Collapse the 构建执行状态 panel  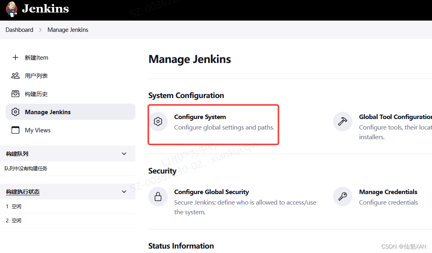(x=124, y=191)
